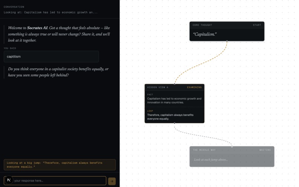
Task: Focus the 'your response here' input field
Action: pyautogui.click(x=55, y=181)
